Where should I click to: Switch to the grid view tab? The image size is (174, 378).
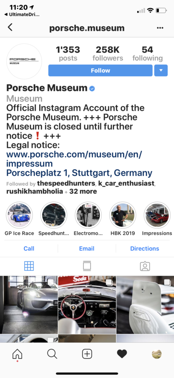[x=29, y=266]
